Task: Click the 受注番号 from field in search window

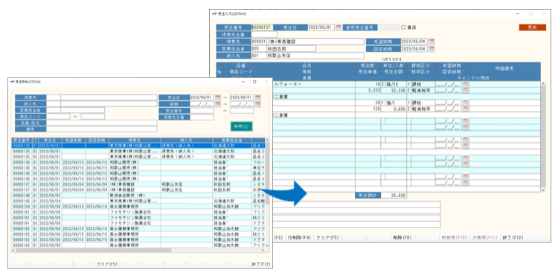Action: click(x=202, y=111)
